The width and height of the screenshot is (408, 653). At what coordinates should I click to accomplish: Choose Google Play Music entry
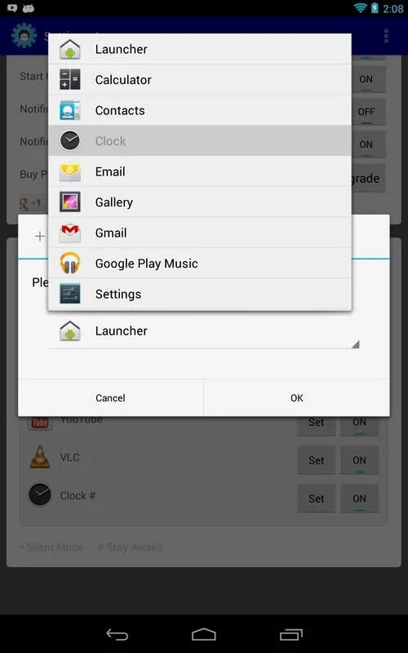coord(200,263)
